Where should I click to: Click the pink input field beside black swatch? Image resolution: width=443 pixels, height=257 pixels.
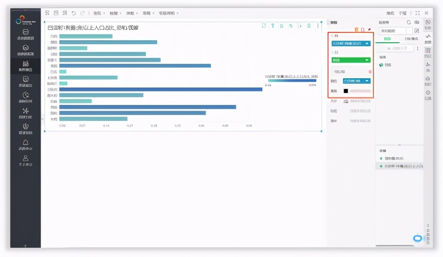pyautogui.click(x=360, y=91)
